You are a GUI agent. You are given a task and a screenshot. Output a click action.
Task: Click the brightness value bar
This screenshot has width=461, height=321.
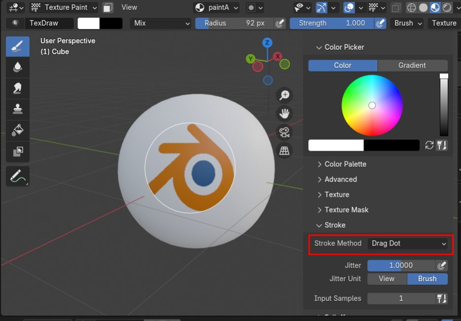[444, 105]
